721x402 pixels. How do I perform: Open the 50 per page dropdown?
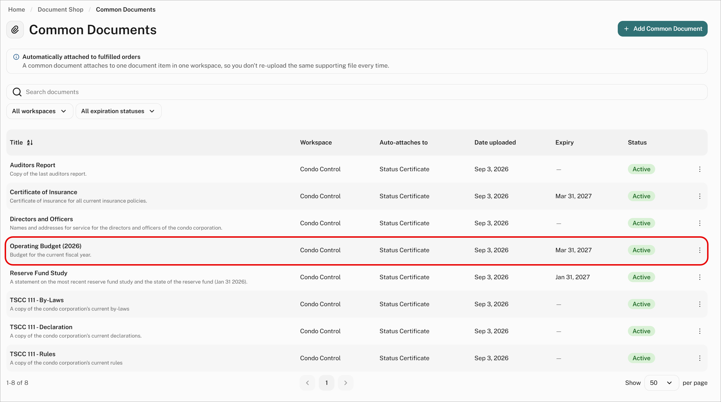[661, 383]
